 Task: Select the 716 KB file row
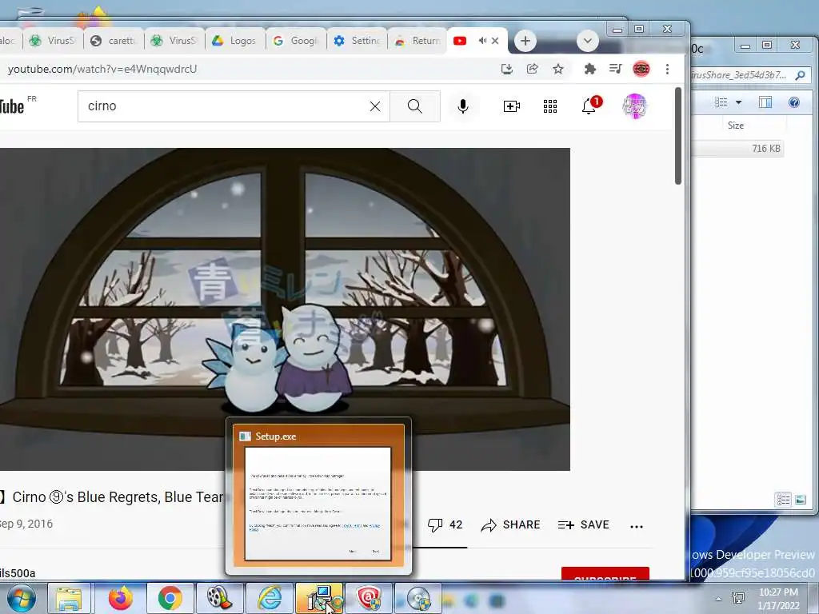[x=737, y=148]
